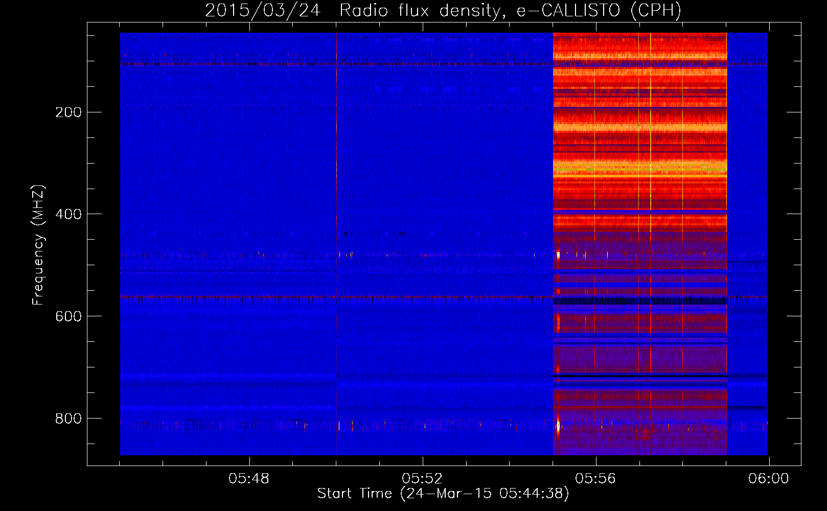Click the 600 frequency tick label
827x511 pixels.
click(68, 316)
